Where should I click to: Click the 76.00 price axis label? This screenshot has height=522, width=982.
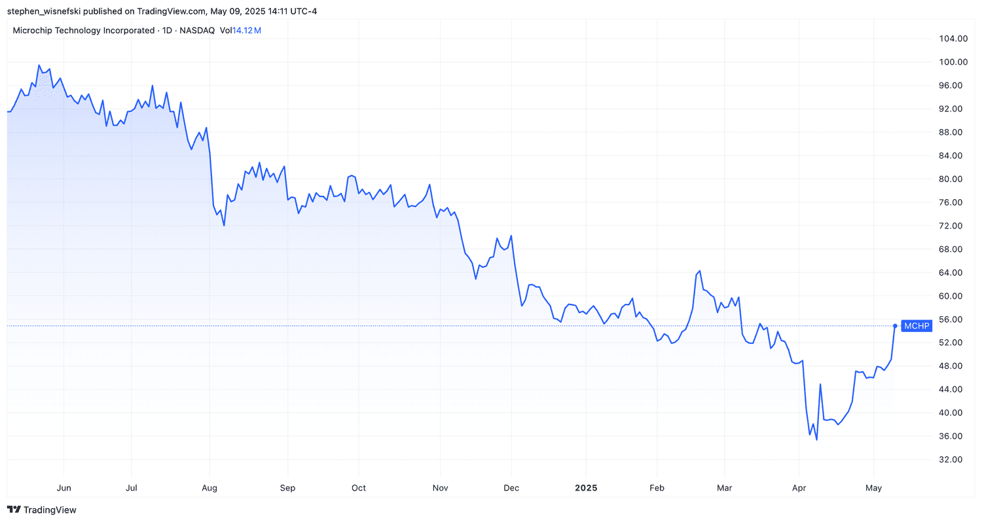(x=952, y=202)
